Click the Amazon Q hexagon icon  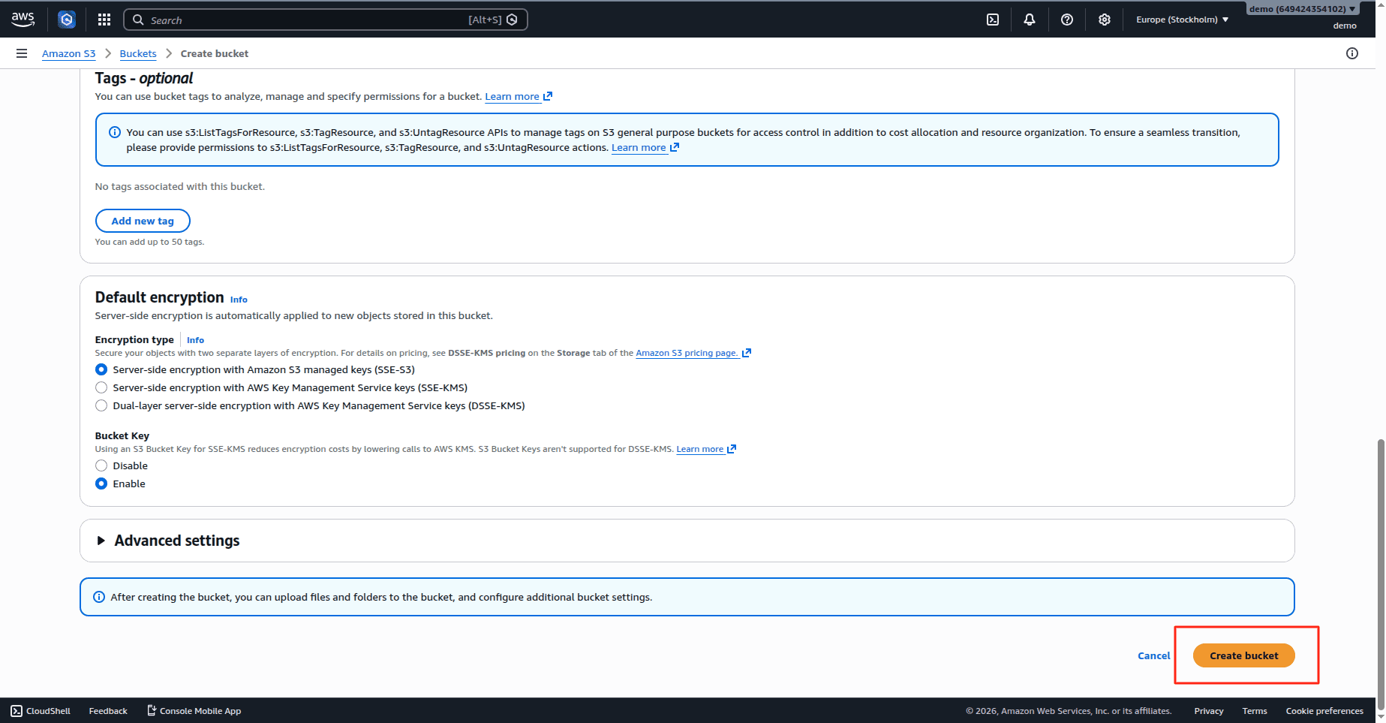[x=67, y=20]
